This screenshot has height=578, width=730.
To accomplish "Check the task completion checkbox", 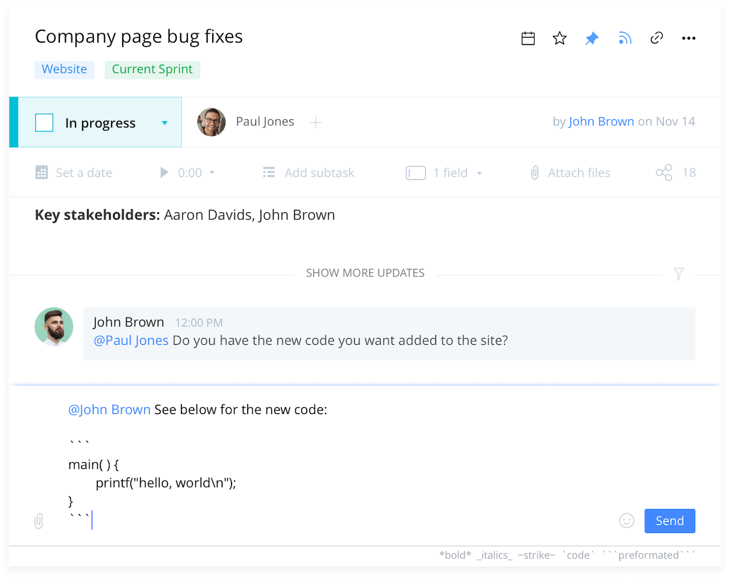I will click(x=44, y=123).
